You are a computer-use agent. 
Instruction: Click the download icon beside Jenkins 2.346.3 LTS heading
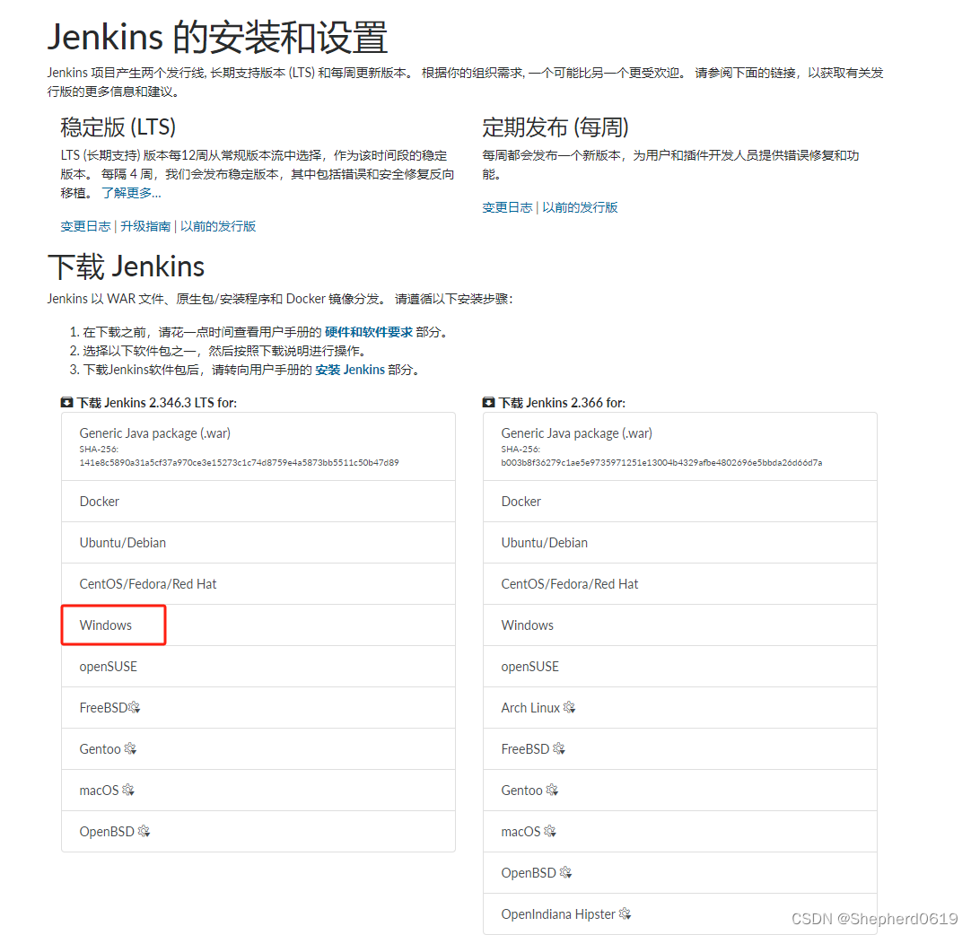click(x=66, y=402)
